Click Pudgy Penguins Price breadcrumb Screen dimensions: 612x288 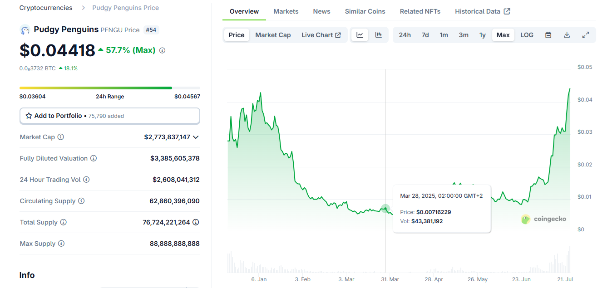click(x=125, y=8)
